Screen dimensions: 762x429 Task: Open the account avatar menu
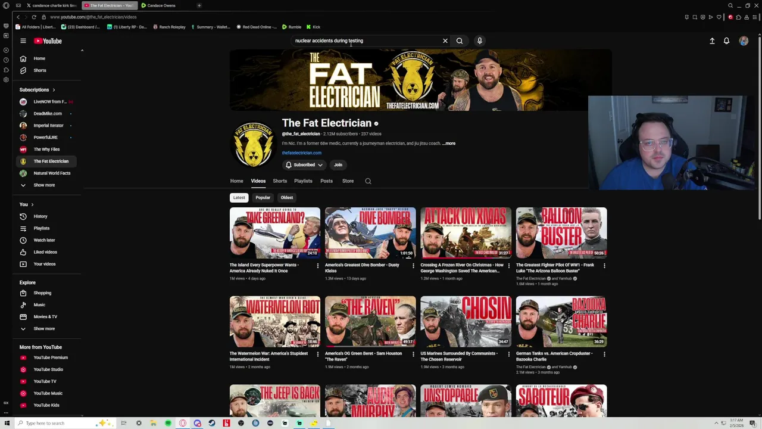[744, 41]
